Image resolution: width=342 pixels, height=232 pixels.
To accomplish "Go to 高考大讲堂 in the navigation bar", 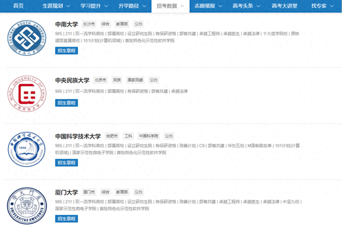I will point(284,6).
